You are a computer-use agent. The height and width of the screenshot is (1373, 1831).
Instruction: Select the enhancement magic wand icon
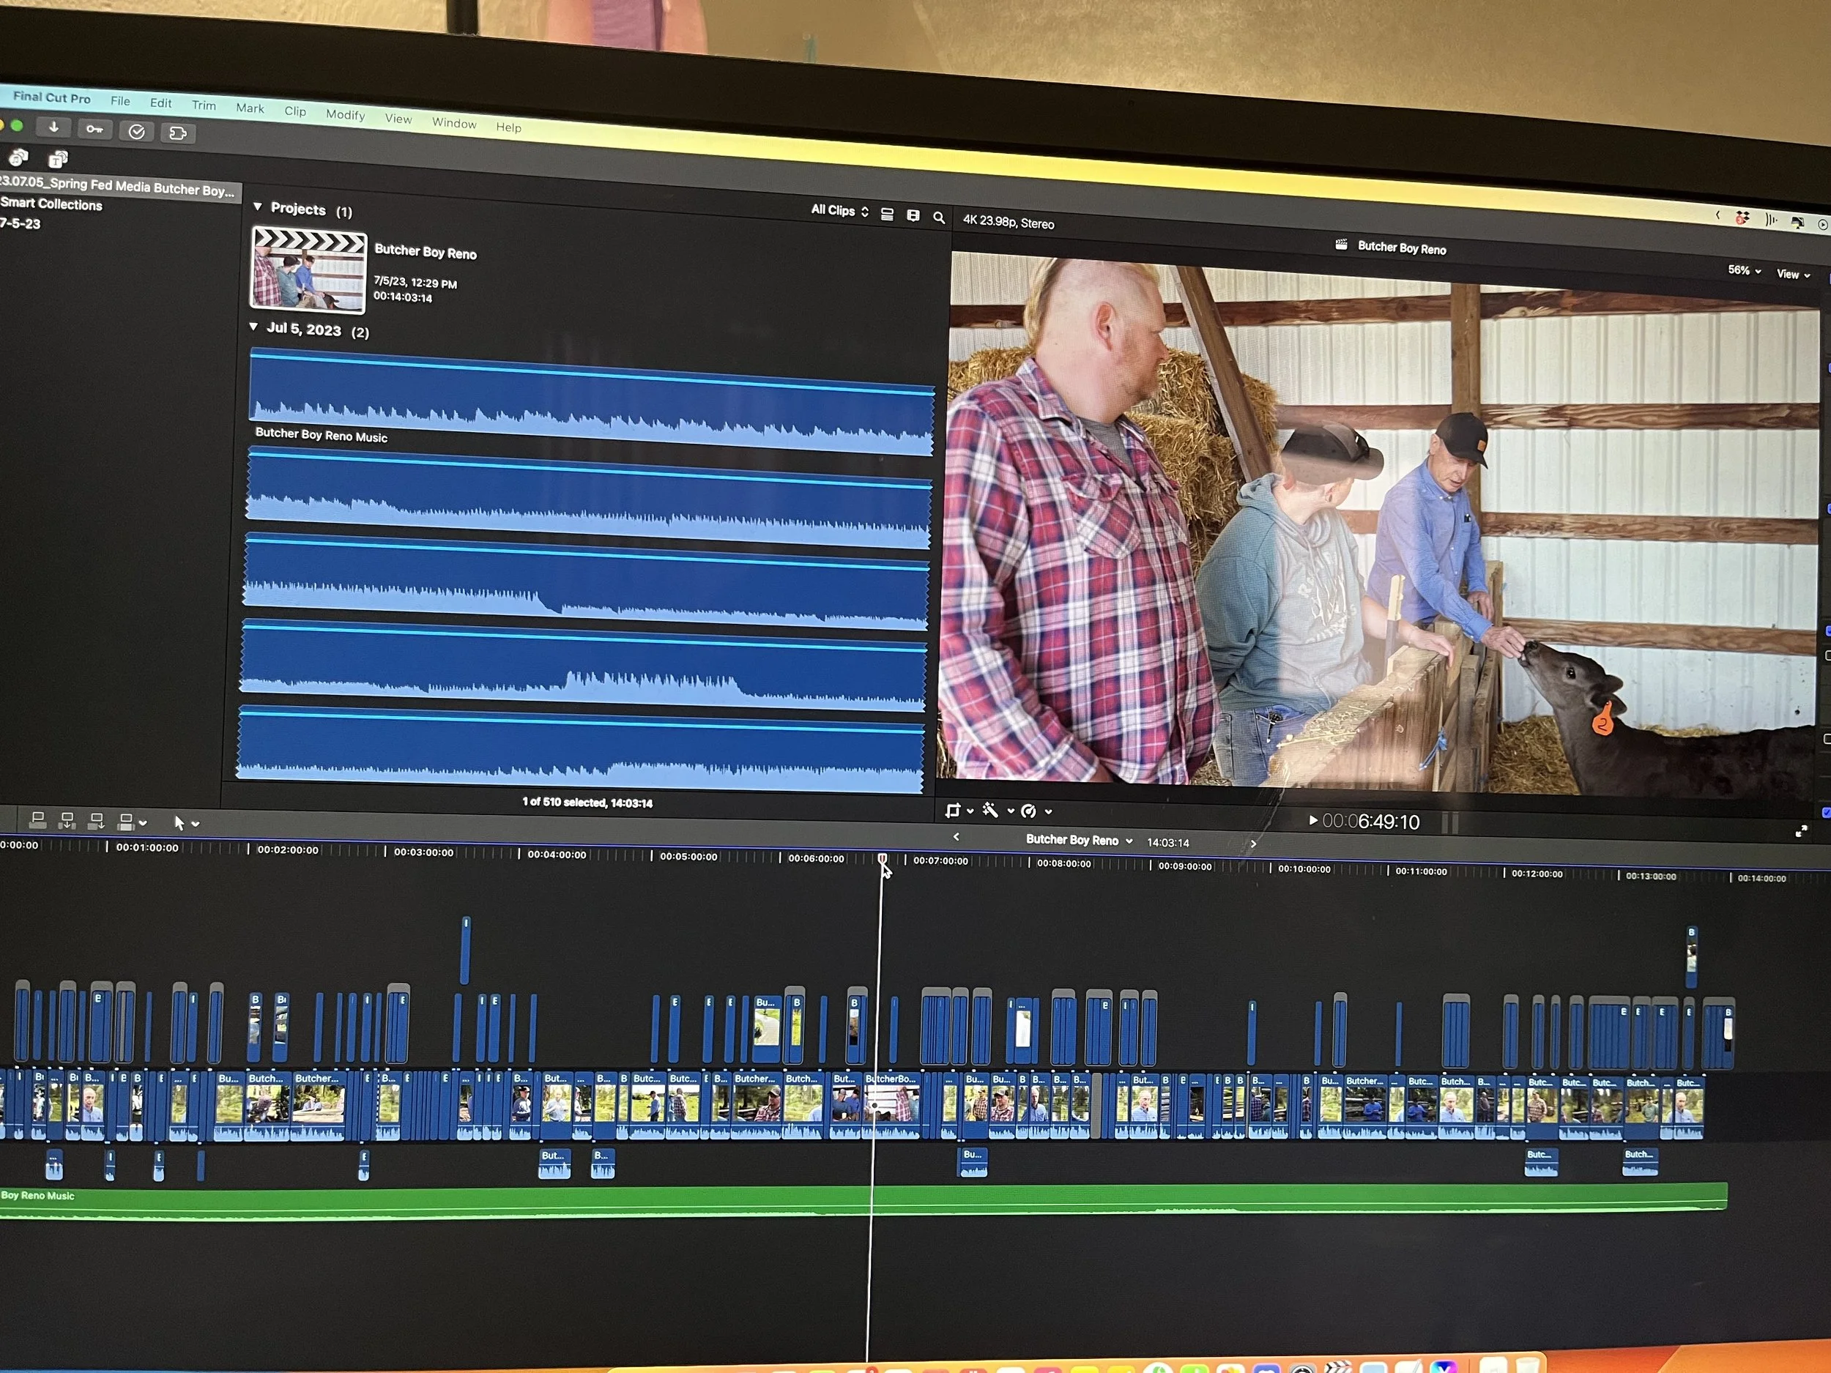click(x=990, y=810)
